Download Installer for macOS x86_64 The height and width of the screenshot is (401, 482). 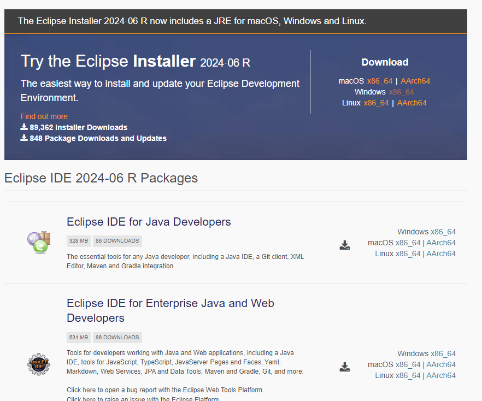tap(380, 81)
